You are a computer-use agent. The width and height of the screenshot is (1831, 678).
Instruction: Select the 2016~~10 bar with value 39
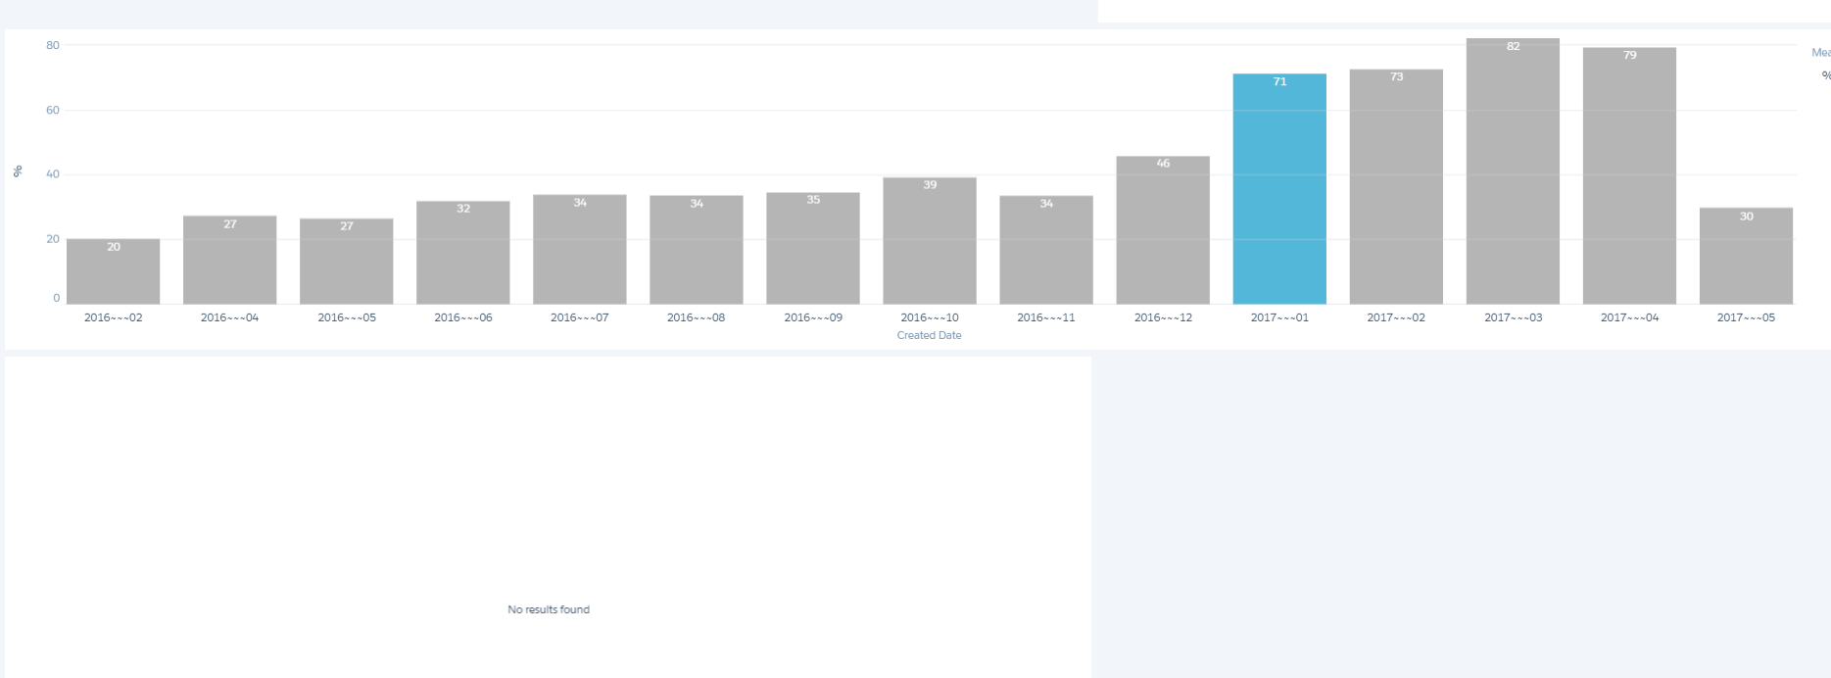[x=930, y=241]
